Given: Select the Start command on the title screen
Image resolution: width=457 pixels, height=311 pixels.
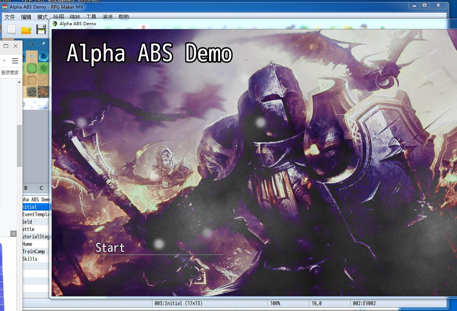Looking at the screenshot, I should [110, 248].
